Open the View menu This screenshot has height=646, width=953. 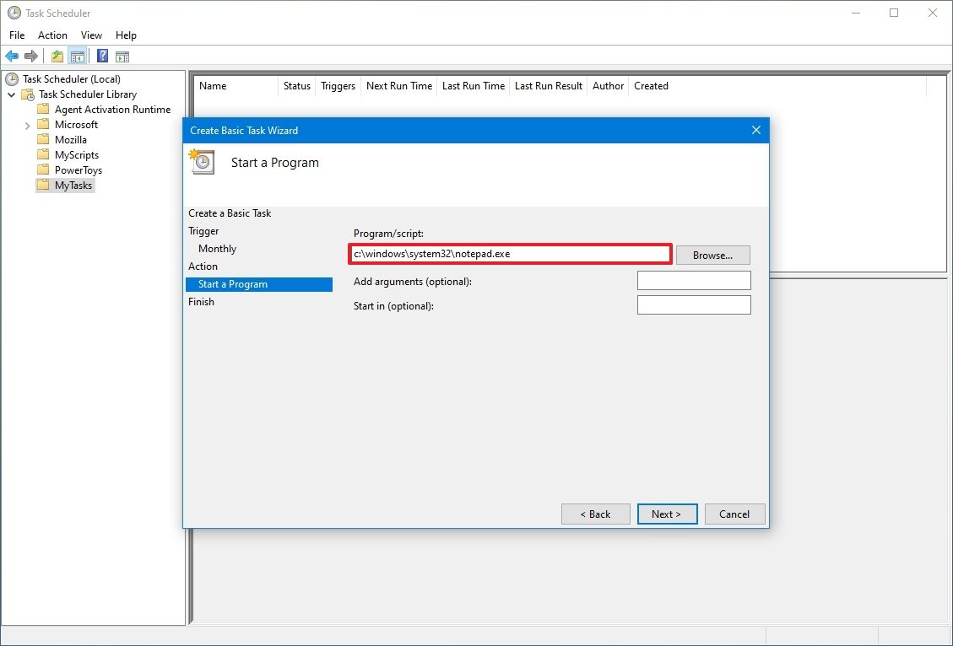click(91, 35)
